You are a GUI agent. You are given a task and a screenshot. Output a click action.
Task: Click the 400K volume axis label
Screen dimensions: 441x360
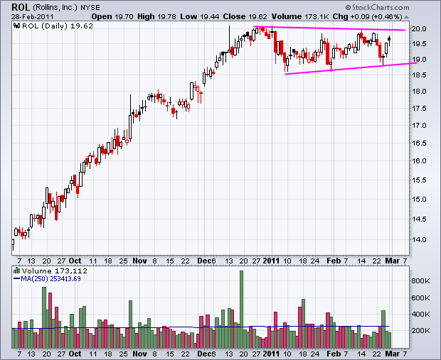[x=421, y=314]
